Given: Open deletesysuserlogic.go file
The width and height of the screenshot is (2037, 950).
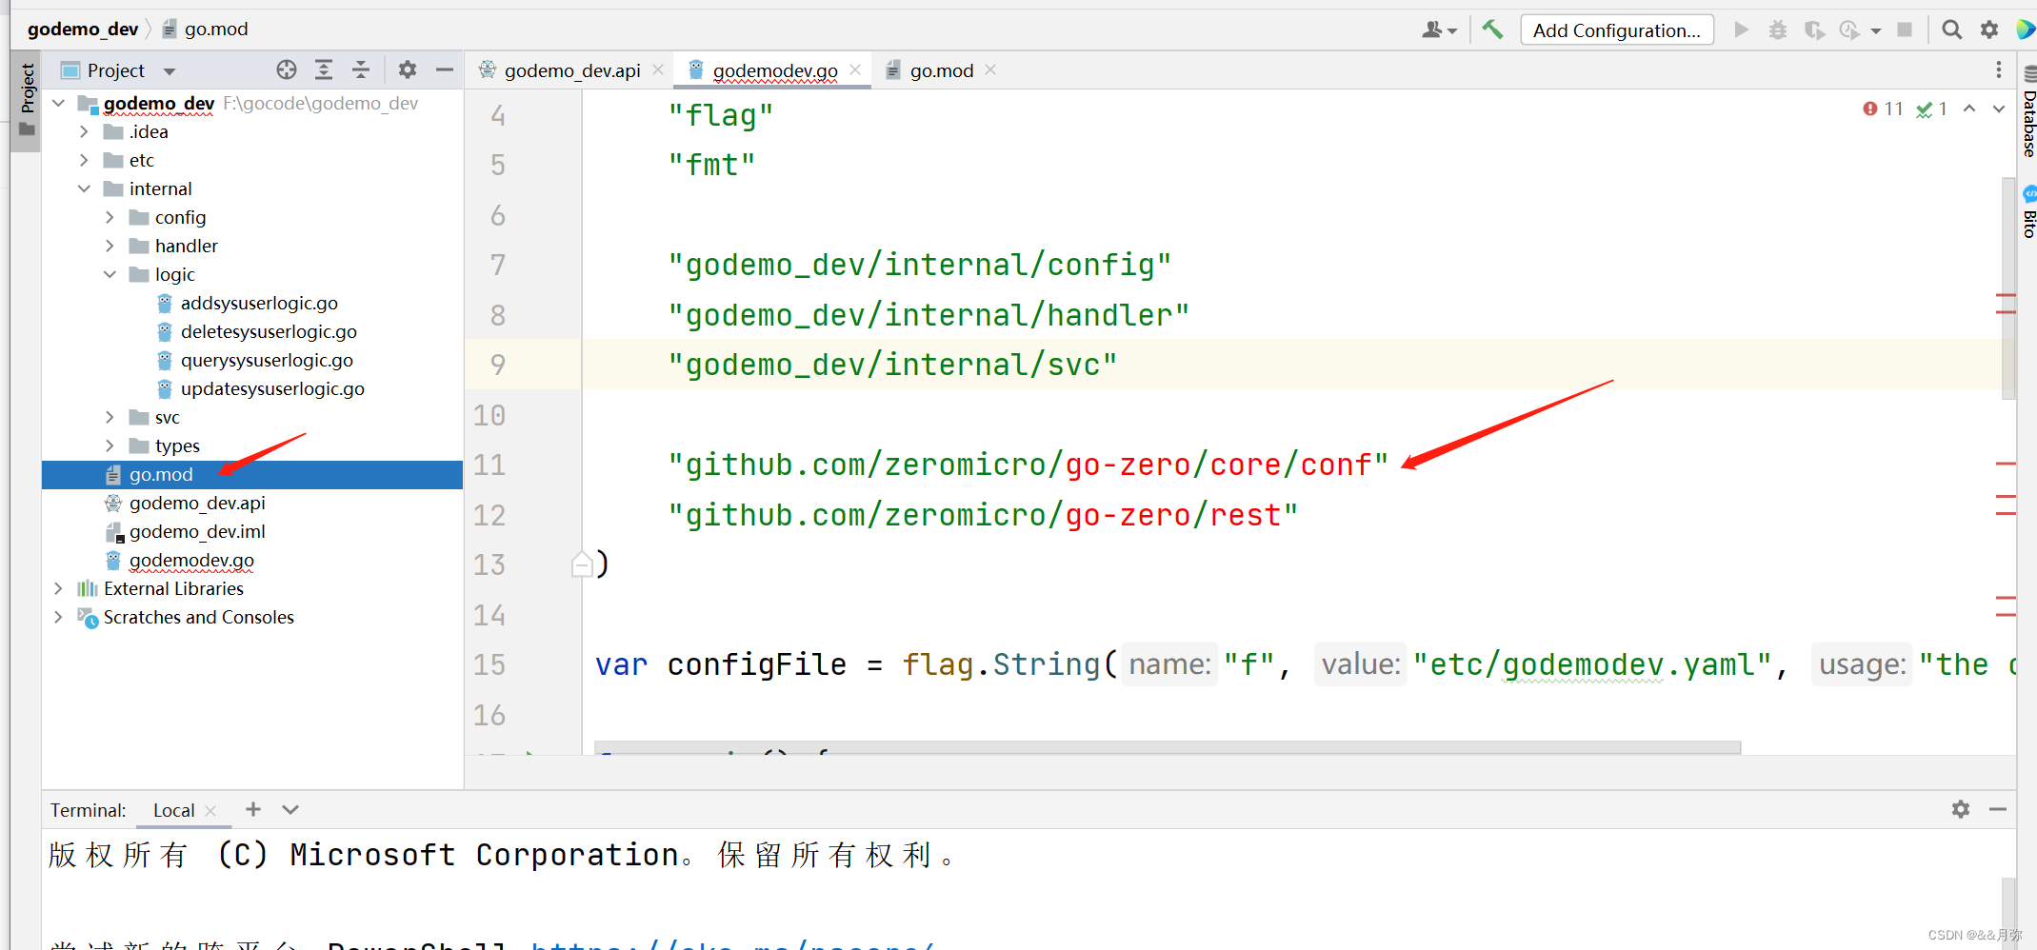Looking at the screenshot, I should (x=269, y=331).
